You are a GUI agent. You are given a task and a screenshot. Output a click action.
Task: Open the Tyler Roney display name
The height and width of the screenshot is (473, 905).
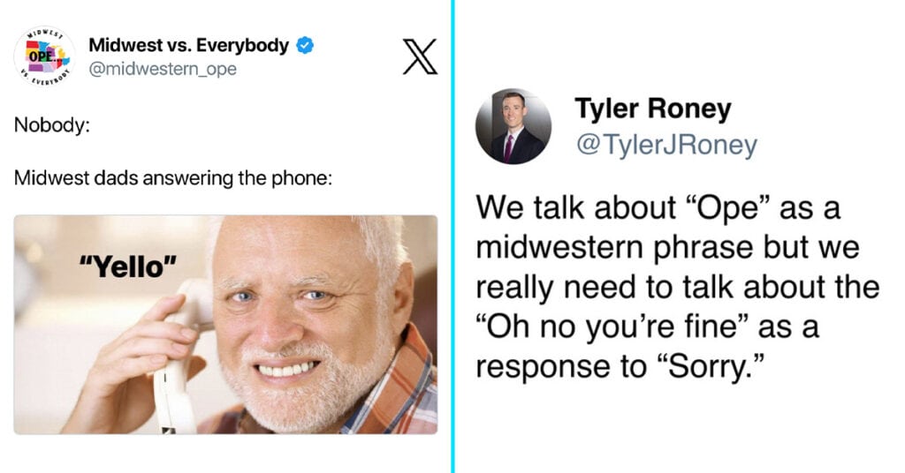coord(653,109)
